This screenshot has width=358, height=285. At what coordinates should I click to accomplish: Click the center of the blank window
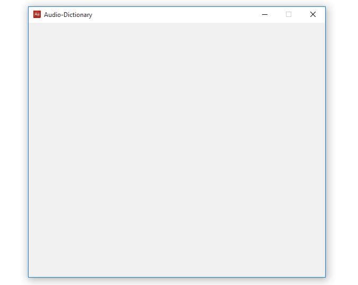[176, 149]
